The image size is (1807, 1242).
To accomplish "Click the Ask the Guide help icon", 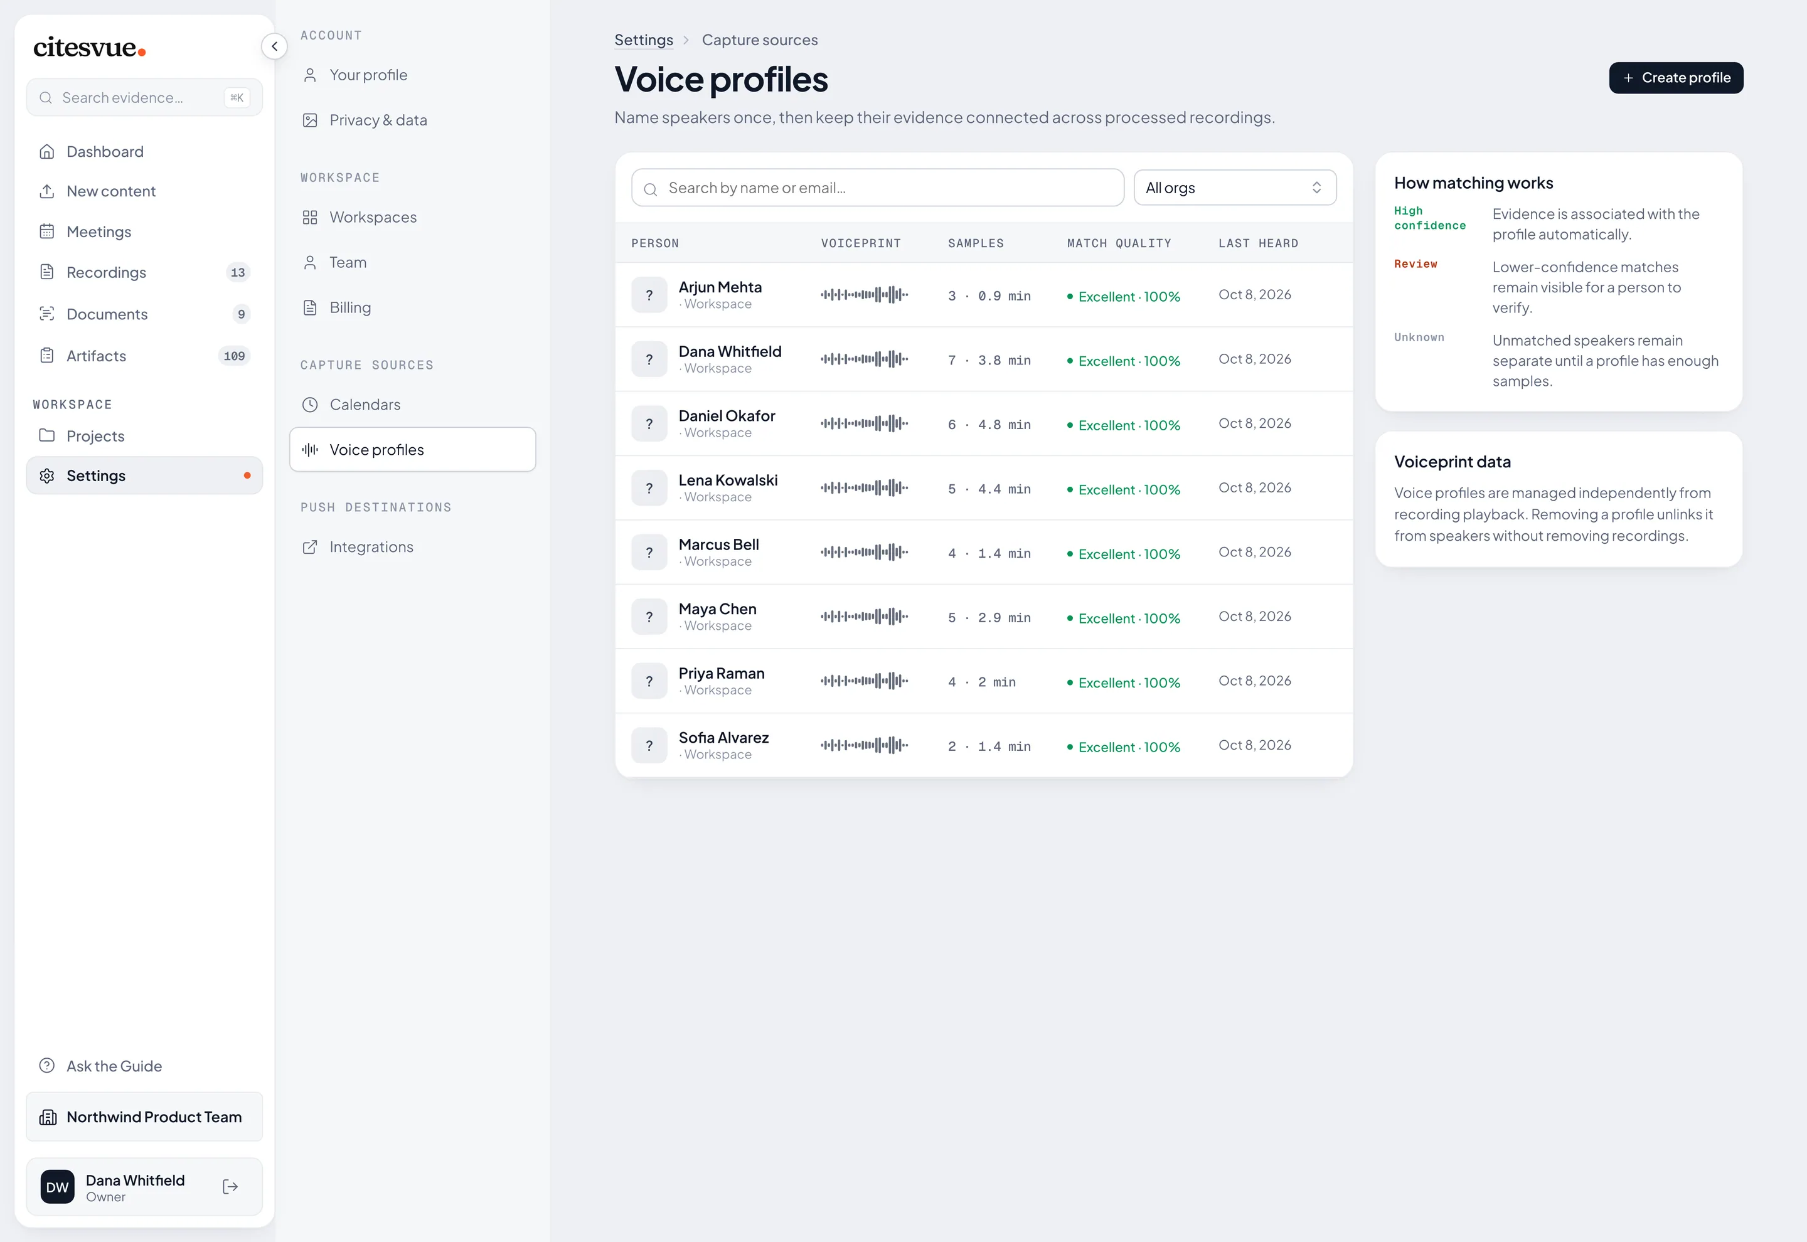I will 46,1065.
